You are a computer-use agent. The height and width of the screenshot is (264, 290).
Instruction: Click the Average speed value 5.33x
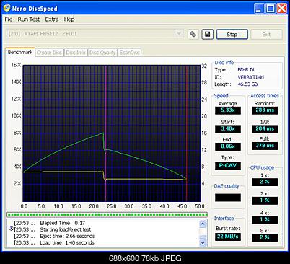tap(228, 110)
